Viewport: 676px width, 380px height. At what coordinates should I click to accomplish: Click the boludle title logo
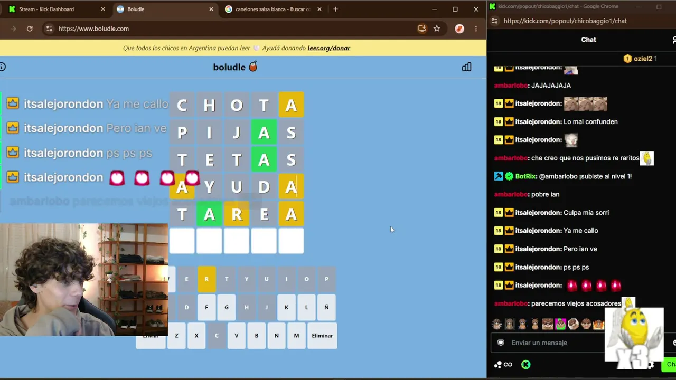pos(235,67)
